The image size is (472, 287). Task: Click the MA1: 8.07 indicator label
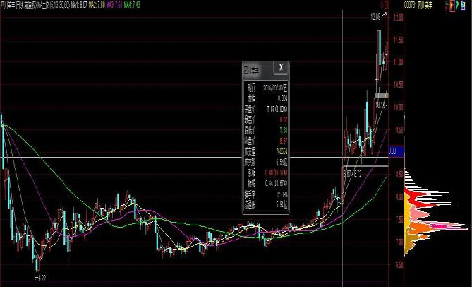coord(79,5)
